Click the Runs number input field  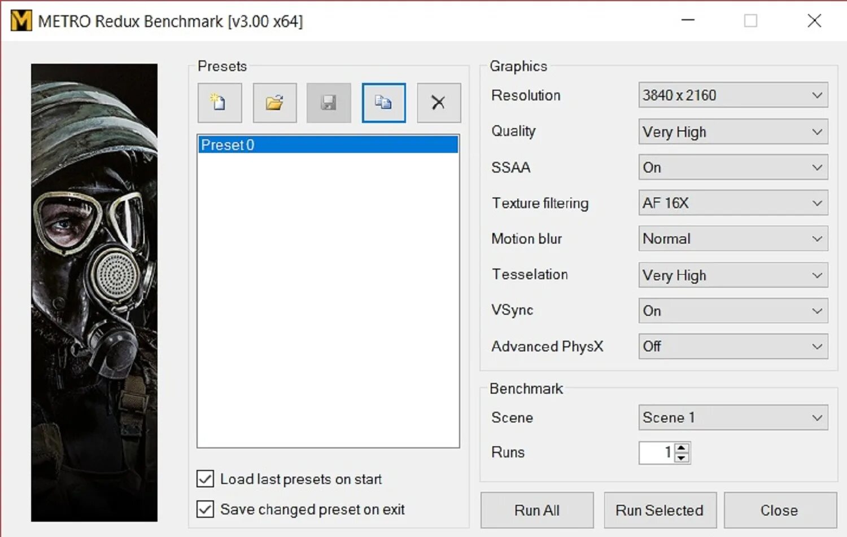656,452
